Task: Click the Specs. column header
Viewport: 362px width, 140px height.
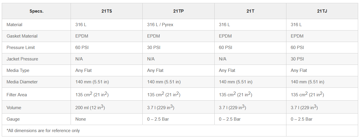Action: click(x=36, y=11)
